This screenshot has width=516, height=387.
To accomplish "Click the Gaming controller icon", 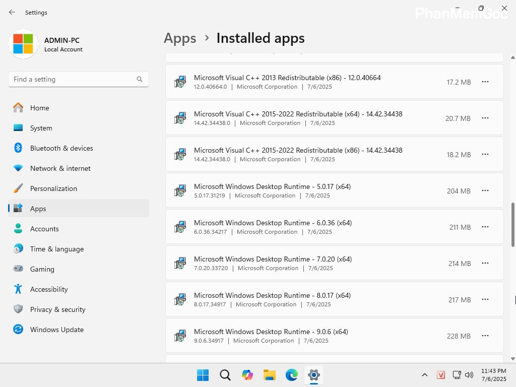I will click(20, 269).
